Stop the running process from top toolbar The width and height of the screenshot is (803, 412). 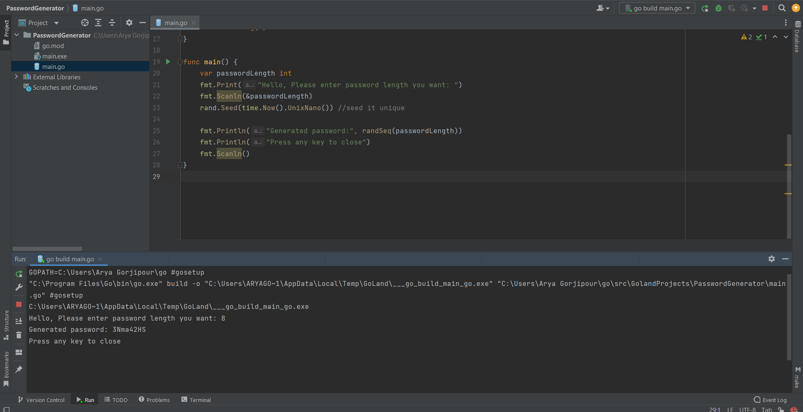(x=765, y=8)
